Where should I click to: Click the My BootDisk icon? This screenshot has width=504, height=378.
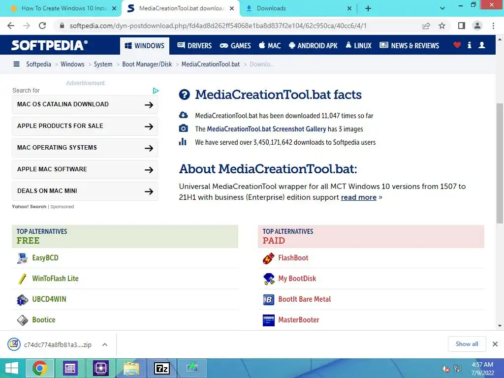tap(269, 279)
